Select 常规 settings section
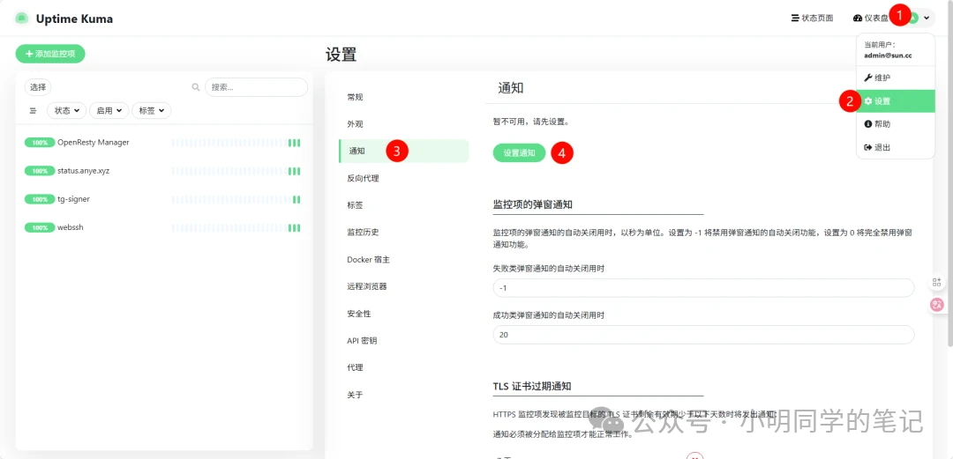The image size is (953, 459). tap(403, 97)
